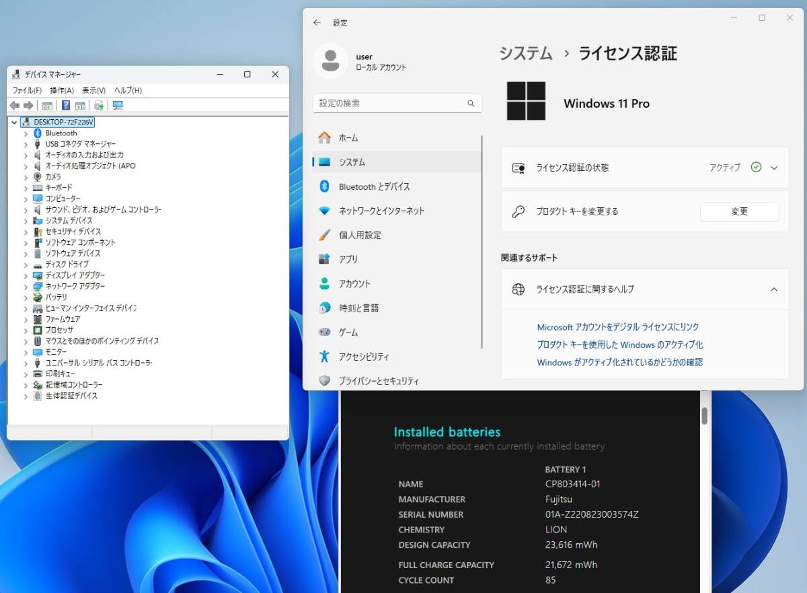Select システム in Settings sidebar
This screenshot has height=593, width=807.
[397, 162]
